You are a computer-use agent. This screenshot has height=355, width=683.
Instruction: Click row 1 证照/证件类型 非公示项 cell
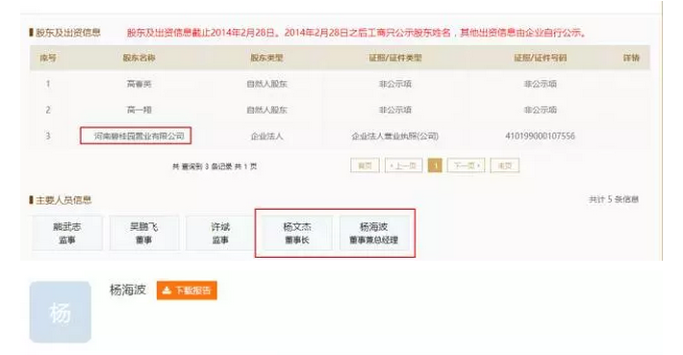coord(395,84)
